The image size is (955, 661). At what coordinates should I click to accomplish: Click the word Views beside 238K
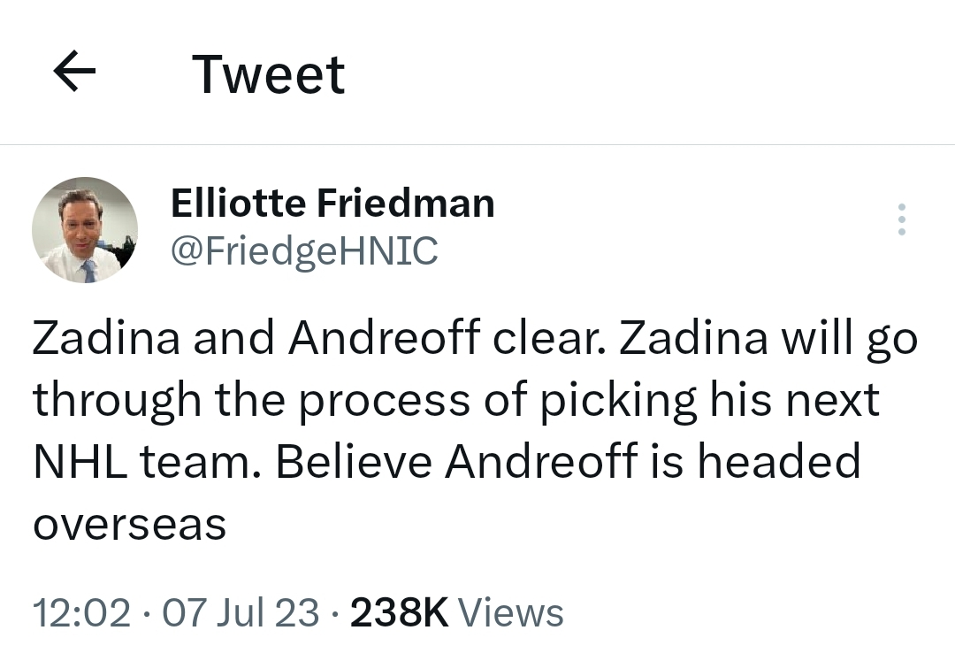511,612
